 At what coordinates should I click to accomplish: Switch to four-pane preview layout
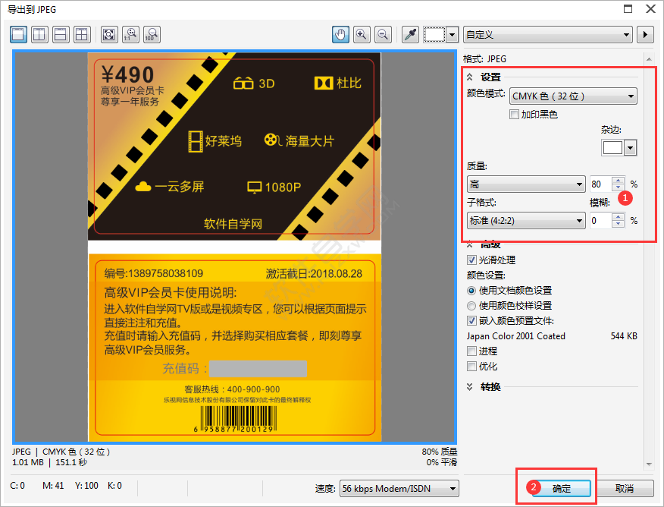[x=82, y=34]
